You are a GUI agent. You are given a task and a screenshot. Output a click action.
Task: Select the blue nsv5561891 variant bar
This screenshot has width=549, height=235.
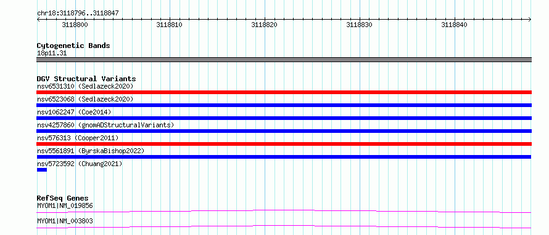pos(284,157)
